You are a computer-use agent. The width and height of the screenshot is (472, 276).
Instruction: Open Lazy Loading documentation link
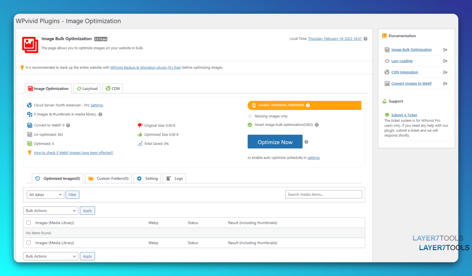click(402, 61)
